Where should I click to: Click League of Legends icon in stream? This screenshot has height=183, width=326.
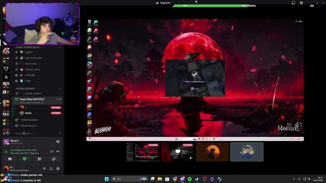coord(89,132)
